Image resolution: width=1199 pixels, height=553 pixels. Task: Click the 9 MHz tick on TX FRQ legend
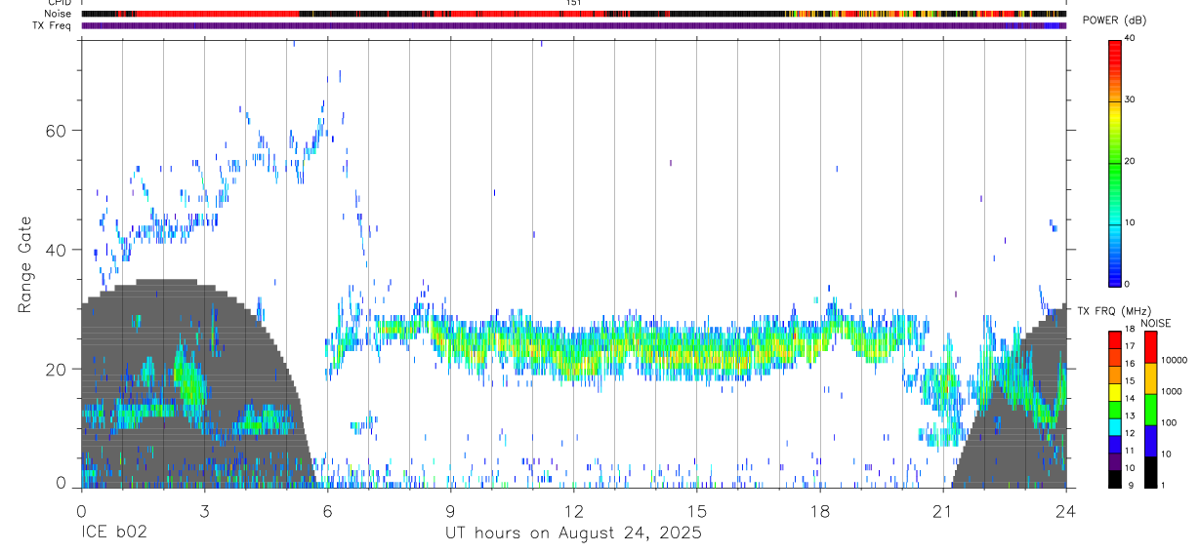(1129, 487)
